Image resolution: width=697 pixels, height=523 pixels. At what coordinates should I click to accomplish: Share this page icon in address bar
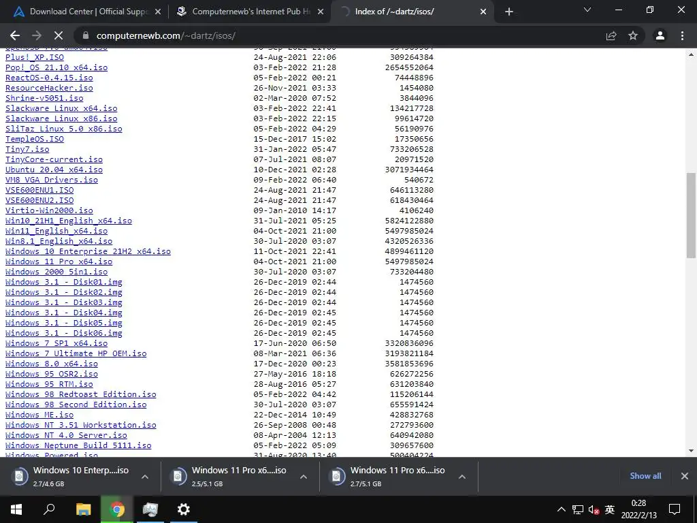[x=611, y=35]
